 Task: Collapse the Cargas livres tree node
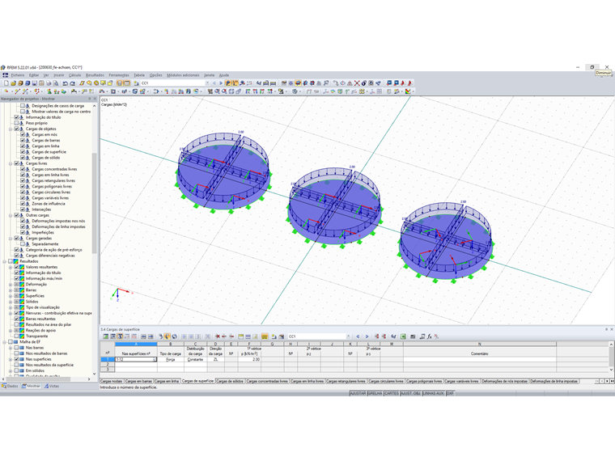[x=11, y=163]
